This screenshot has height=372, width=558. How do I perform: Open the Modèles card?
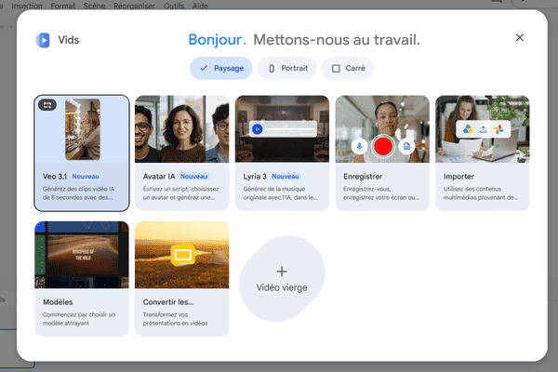[82, 279]
